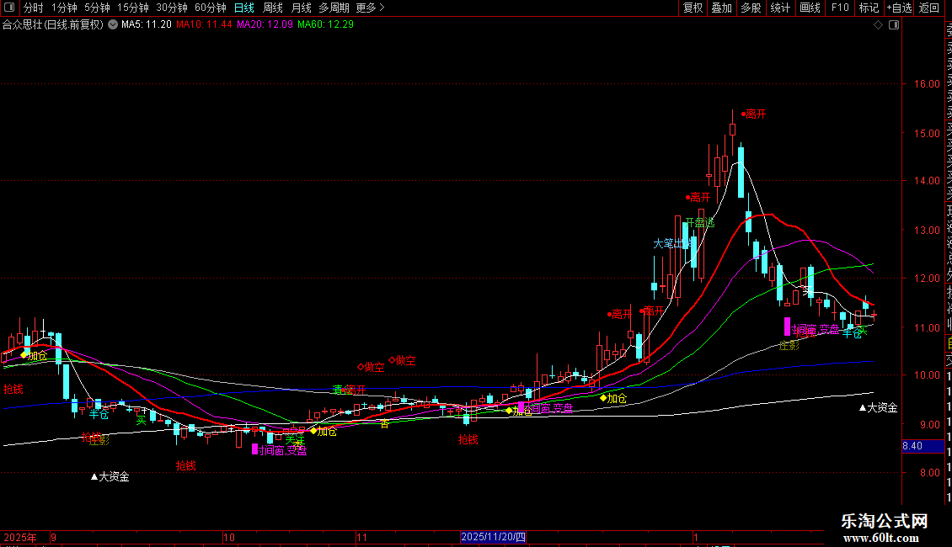952x547 pixels.
Task: Open F10 company info
Action: coord(840,8)
